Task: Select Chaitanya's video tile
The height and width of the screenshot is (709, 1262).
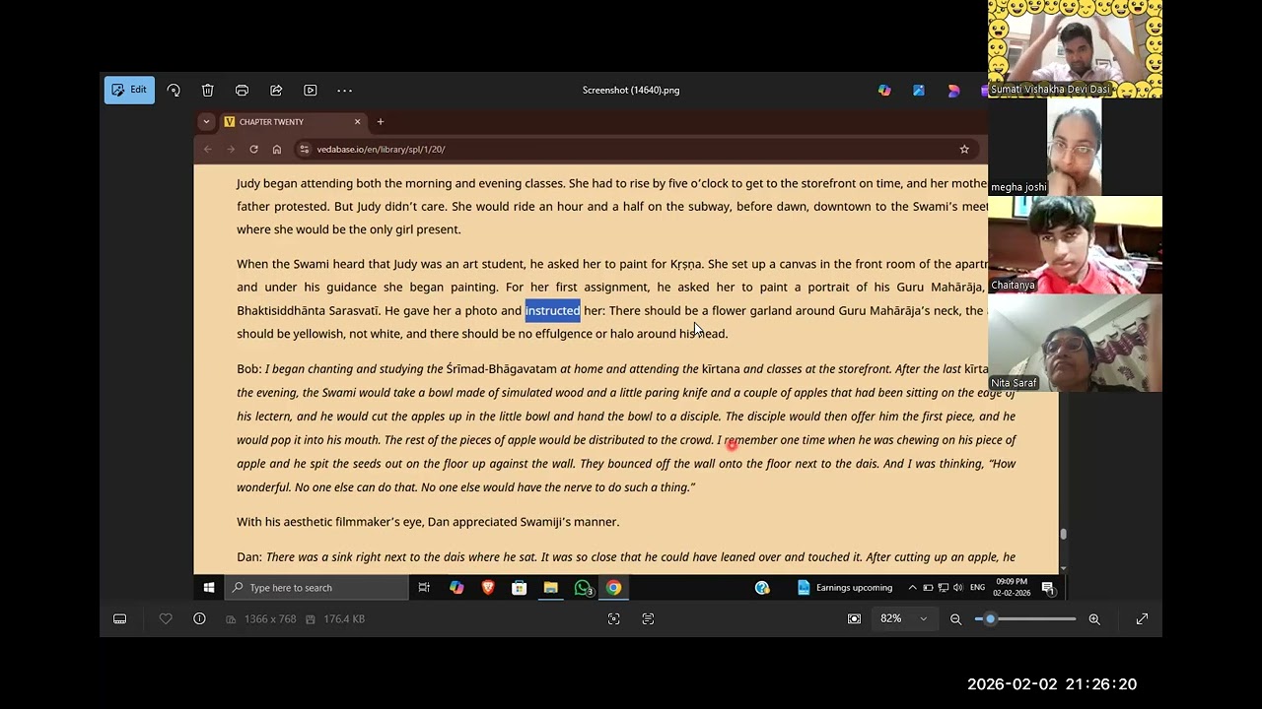Action: pyautogui.click(x=1075, y=244)
